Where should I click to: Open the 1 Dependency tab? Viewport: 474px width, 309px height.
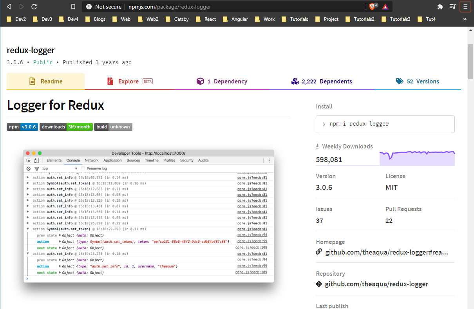pyautogui.click(x=222, y=81)
